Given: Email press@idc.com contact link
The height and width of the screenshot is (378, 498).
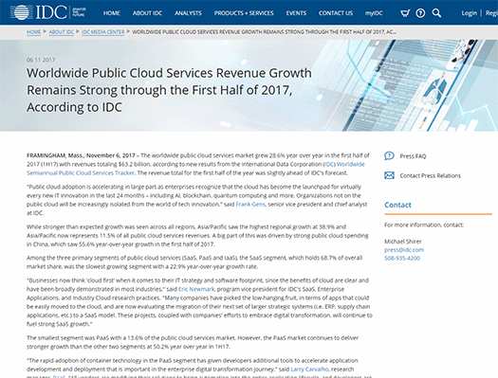Looking at the screenshot, I should pos(404,250).
